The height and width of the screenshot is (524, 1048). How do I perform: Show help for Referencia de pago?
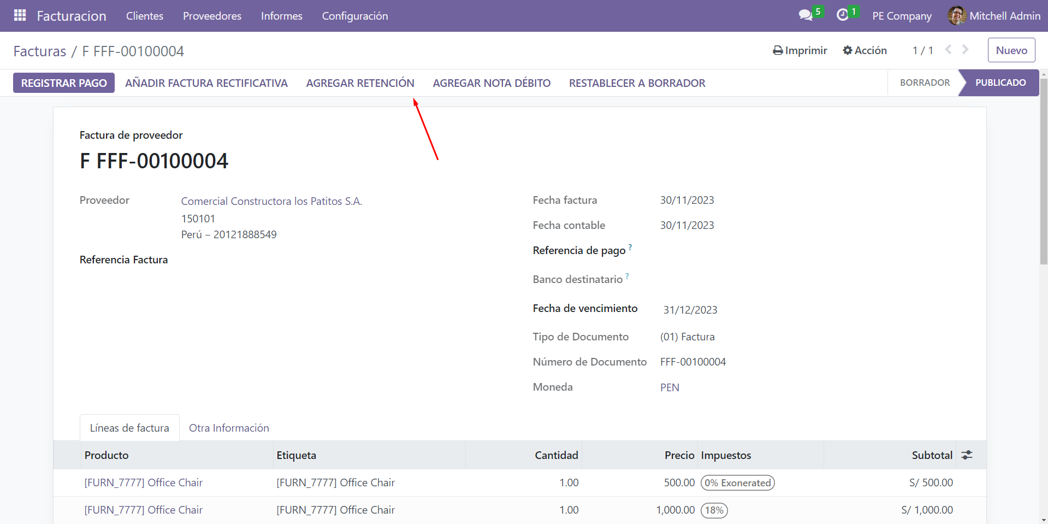point(630,248)
